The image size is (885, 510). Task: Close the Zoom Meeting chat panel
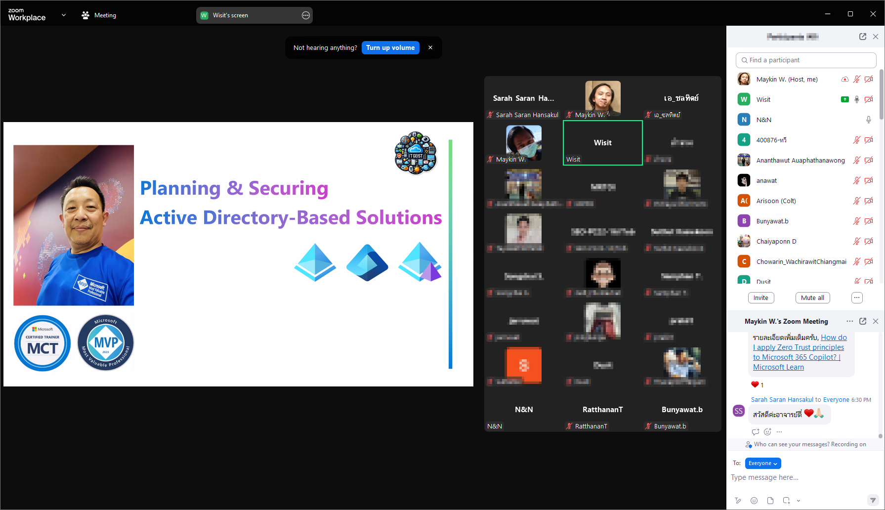point(876,321)
